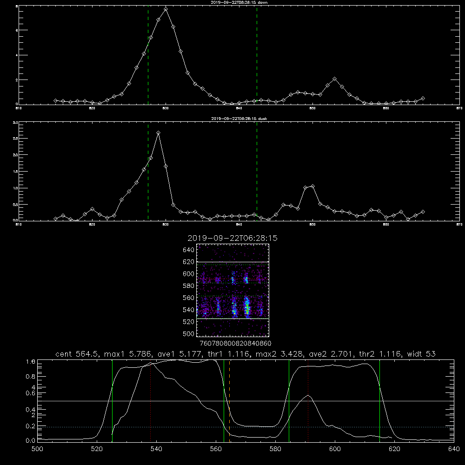
Task: Click the 'ave2 2.701' value in the bottom title
Action: [x=331, y=354]
